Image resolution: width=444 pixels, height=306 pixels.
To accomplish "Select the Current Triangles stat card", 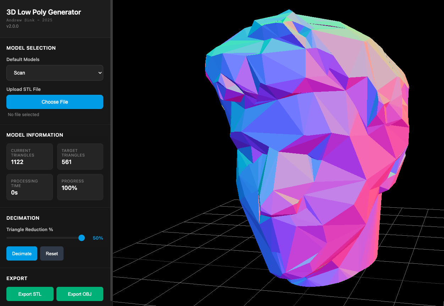I will (x=29, y=157).
